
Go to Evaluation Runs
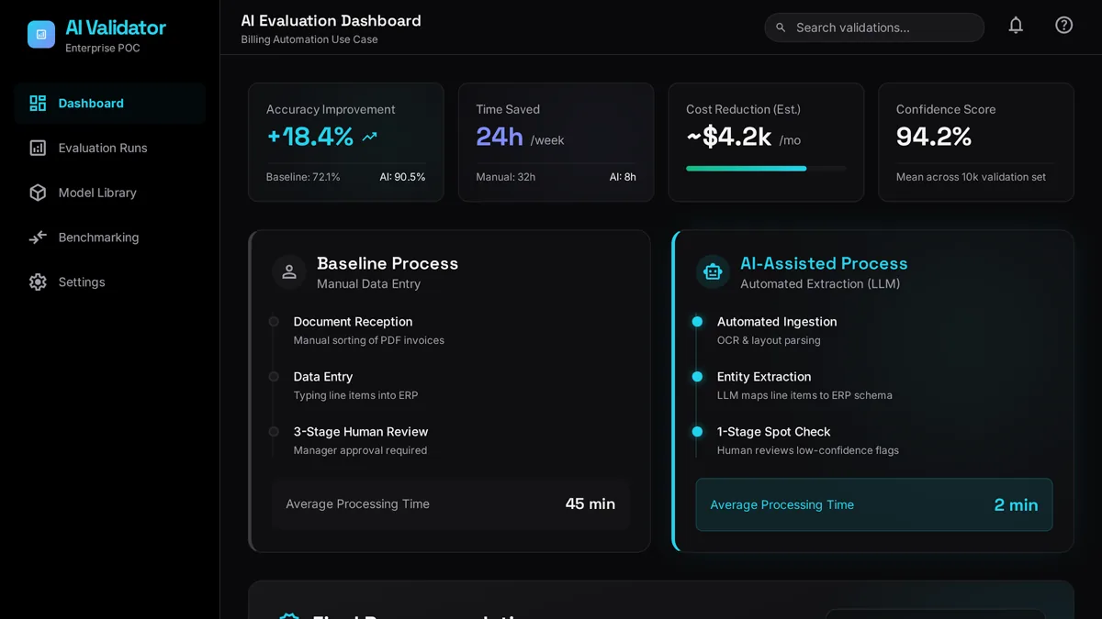pyautogui.click(x=110, y=148)
